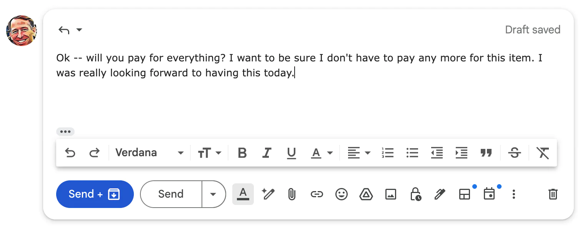Insert your signature with the pen icon
Screen dimensions: 580x231
click(440, 194)
